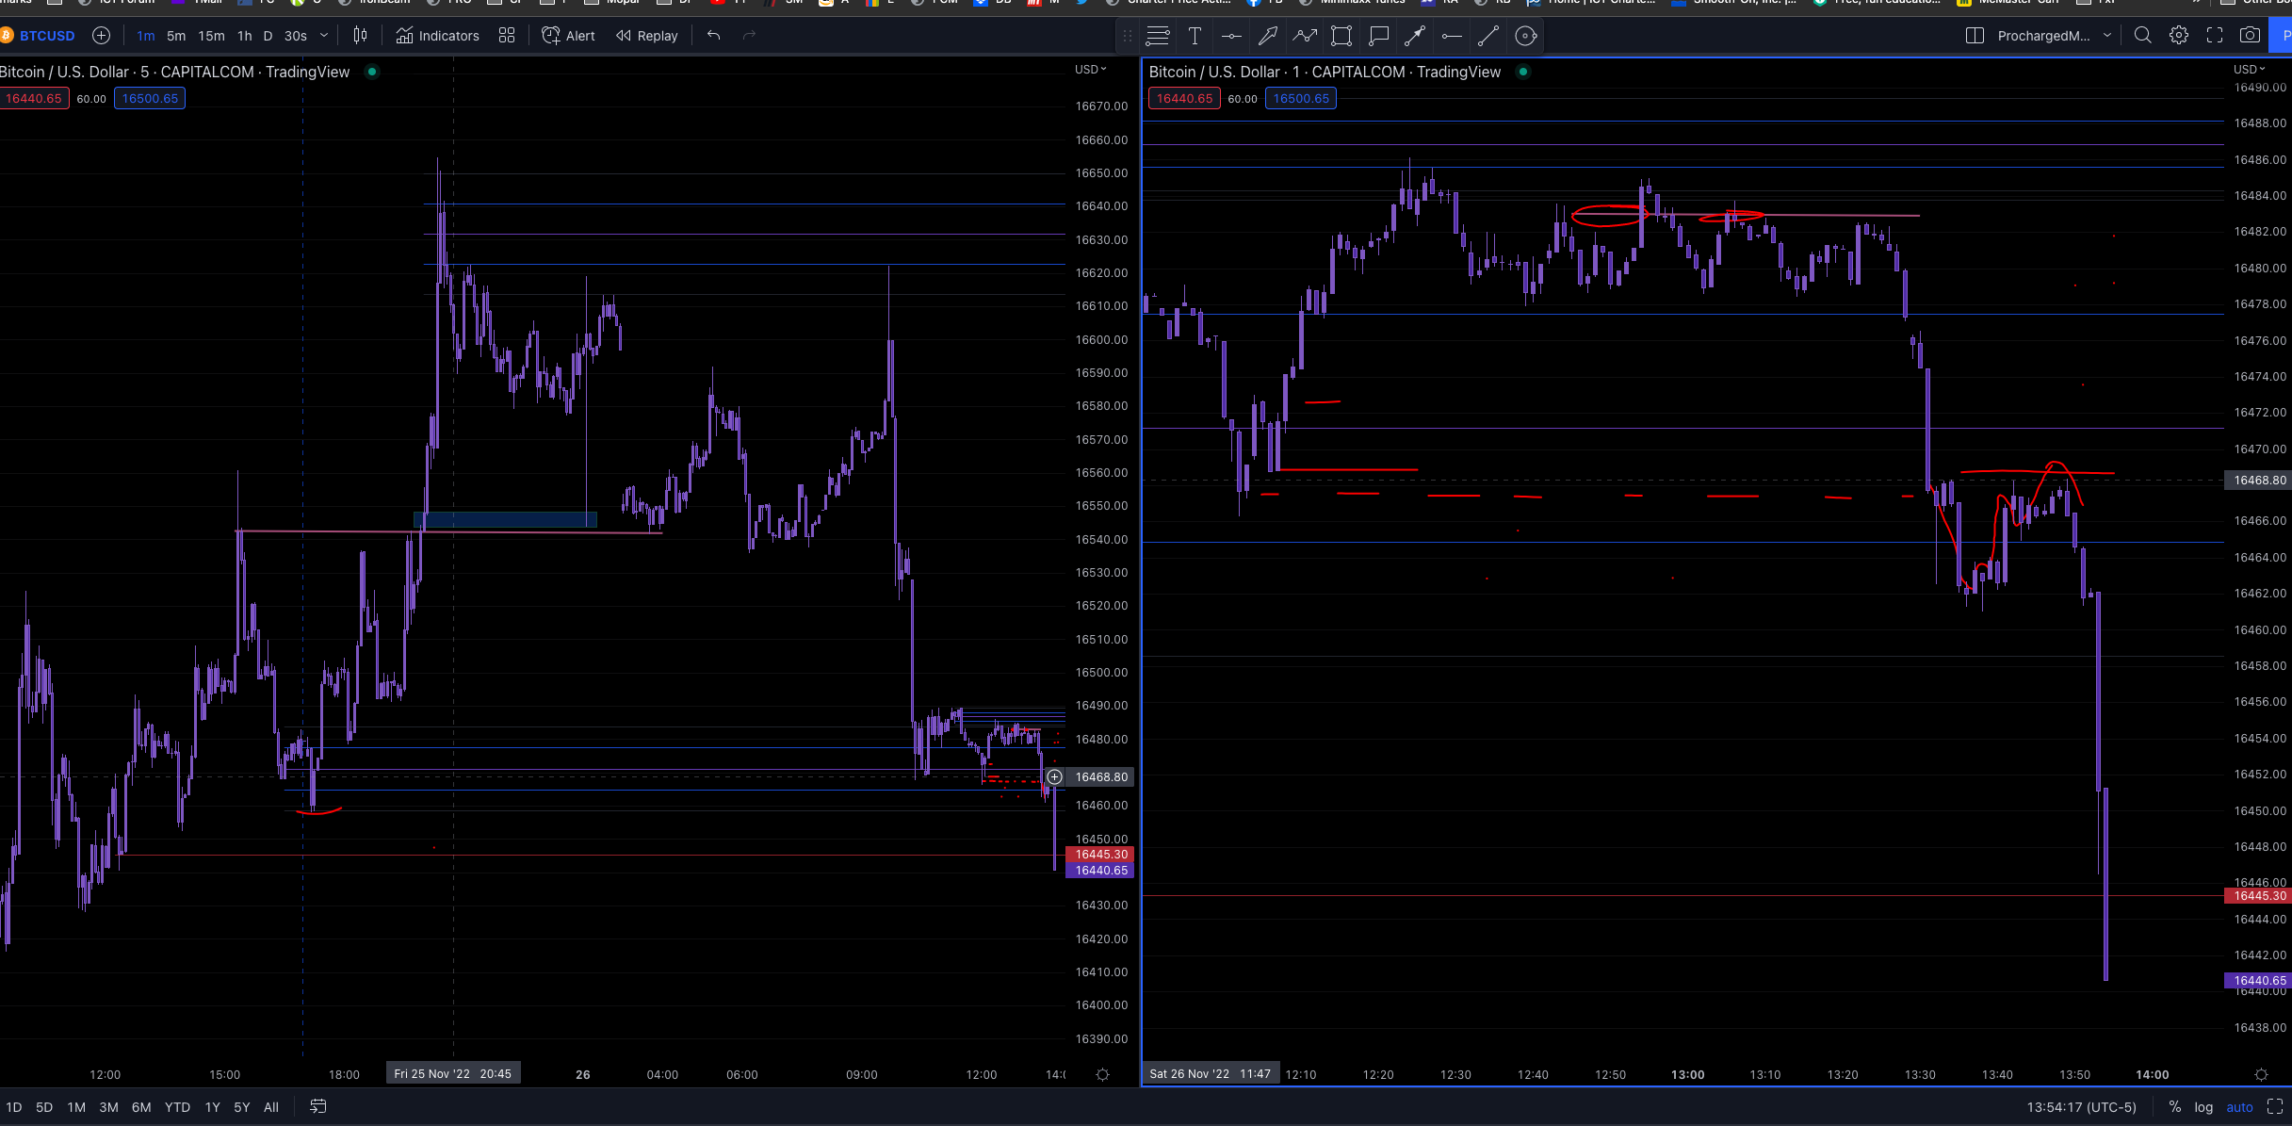Open the Indicators panel
The width and height of the screenshot is (2292, 1126).
(436, 35)
